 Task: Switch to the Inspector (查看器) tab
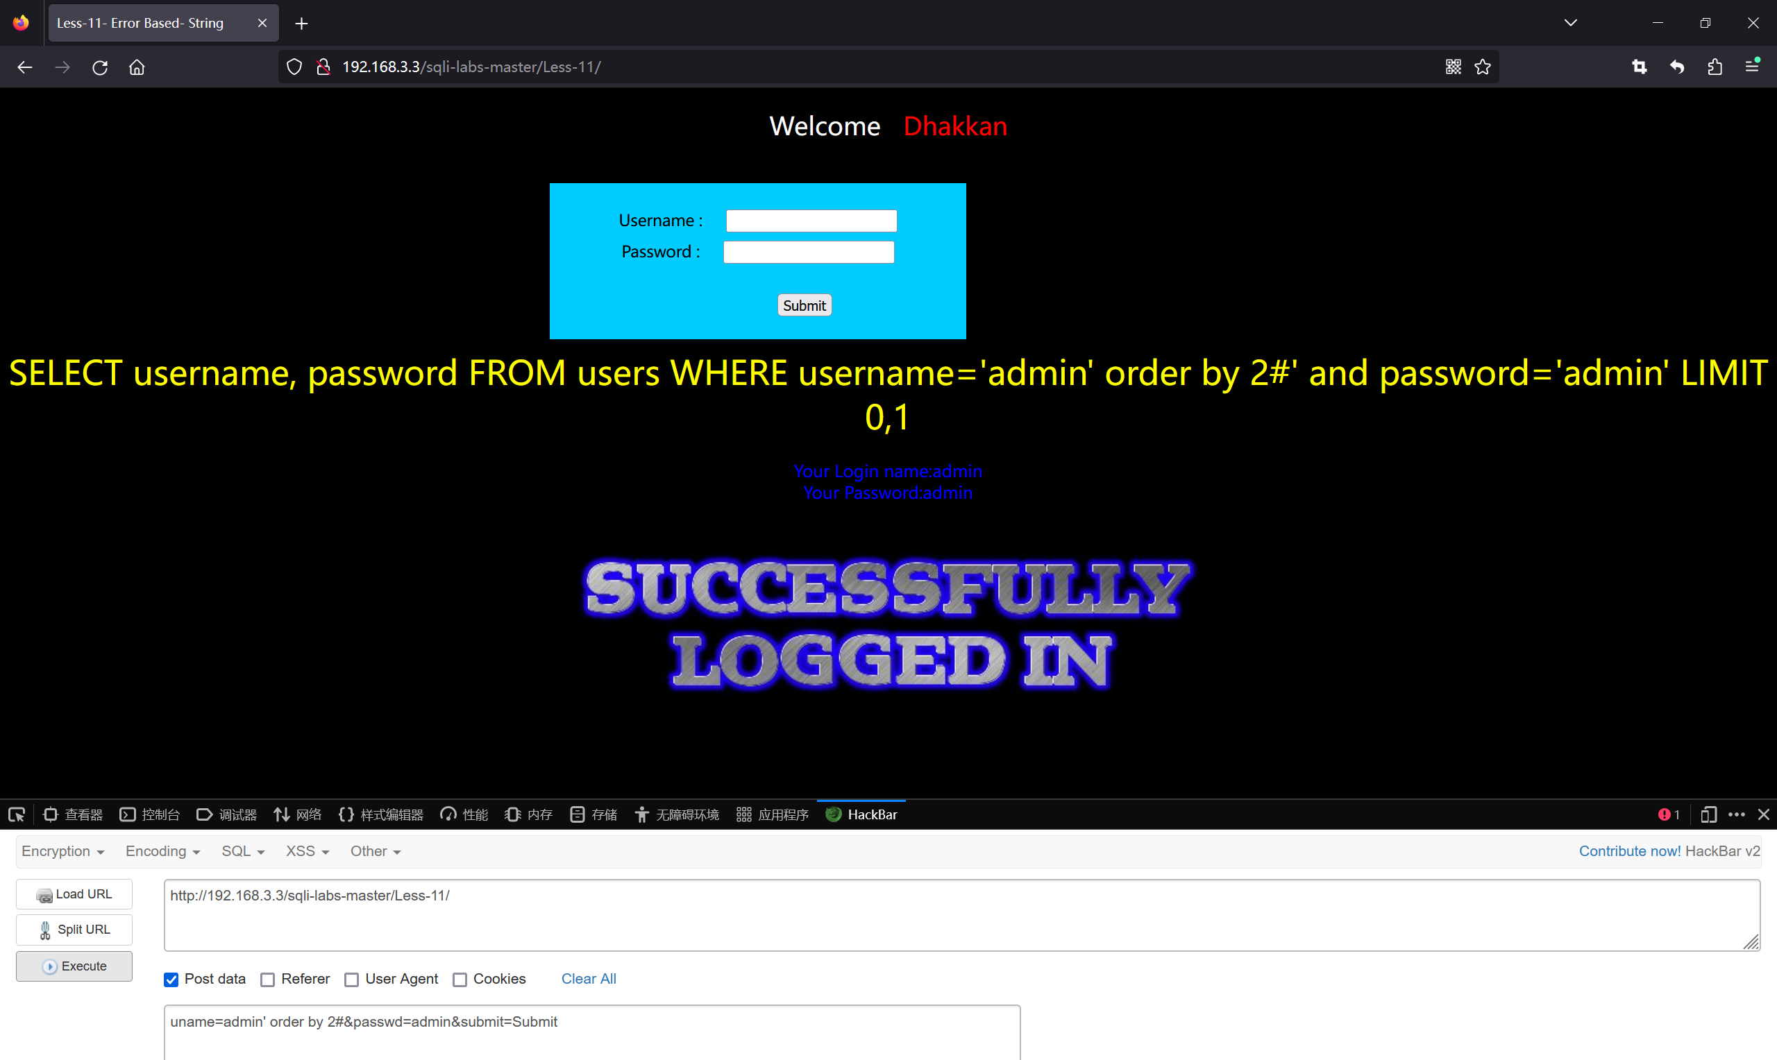tap(73, 814)
